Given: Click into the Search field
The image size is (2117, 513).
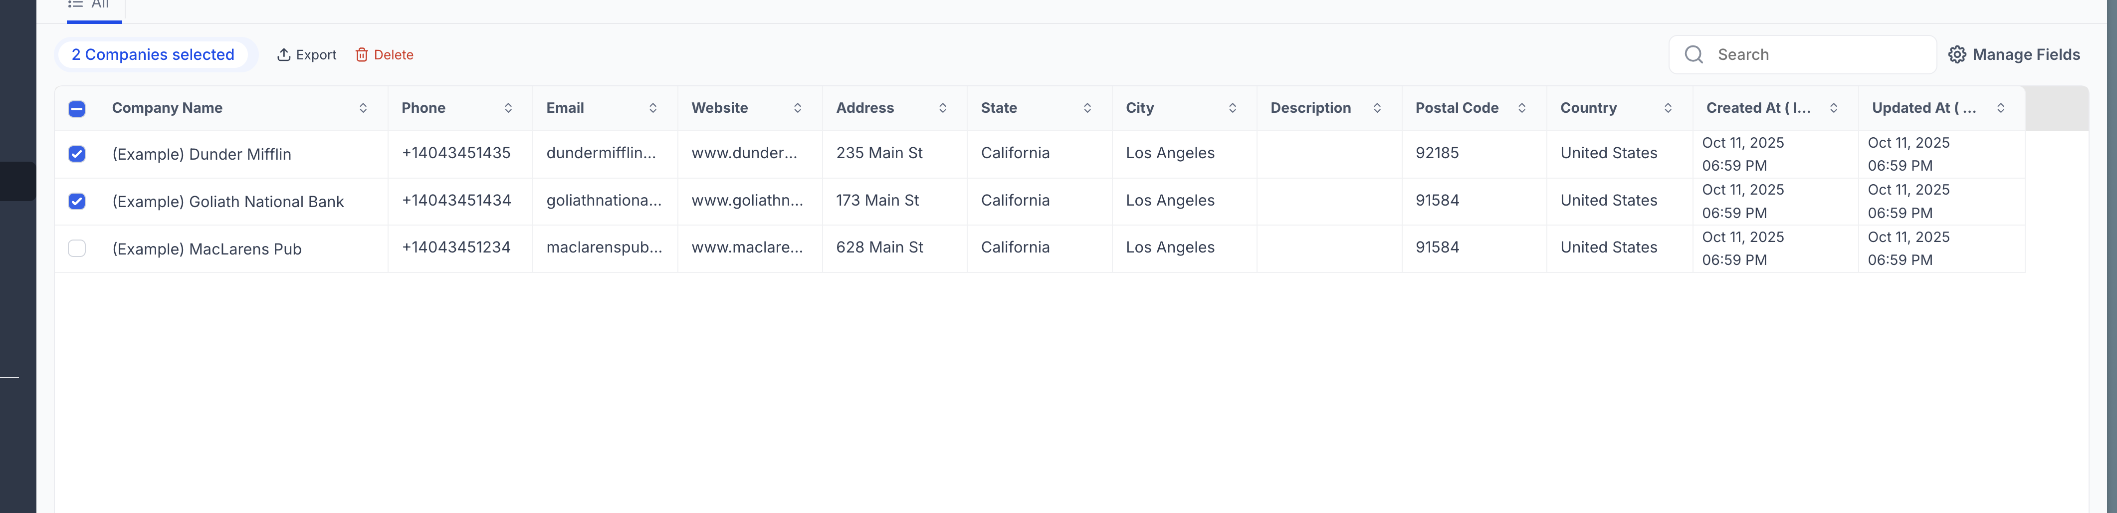Looking at the screenshot, I should coord(1802,54).
